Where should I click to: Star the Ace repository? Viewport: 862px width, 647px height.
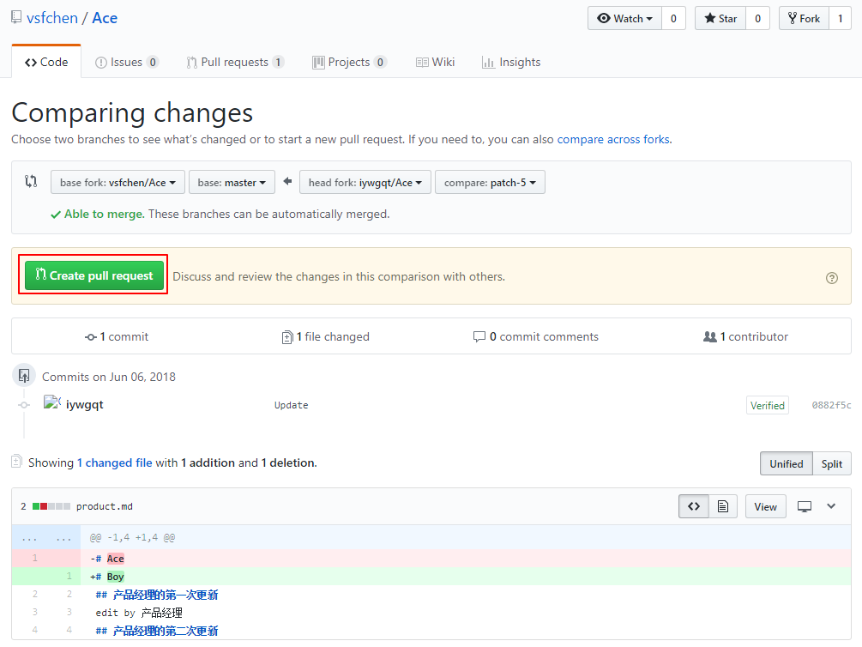point(720,18)
